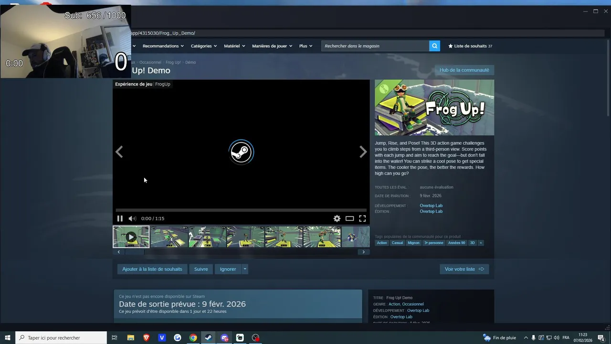Click Voir votre liste button
This screenshot has height=344, width=611.
pyautogui.click(x=464, y=269)
